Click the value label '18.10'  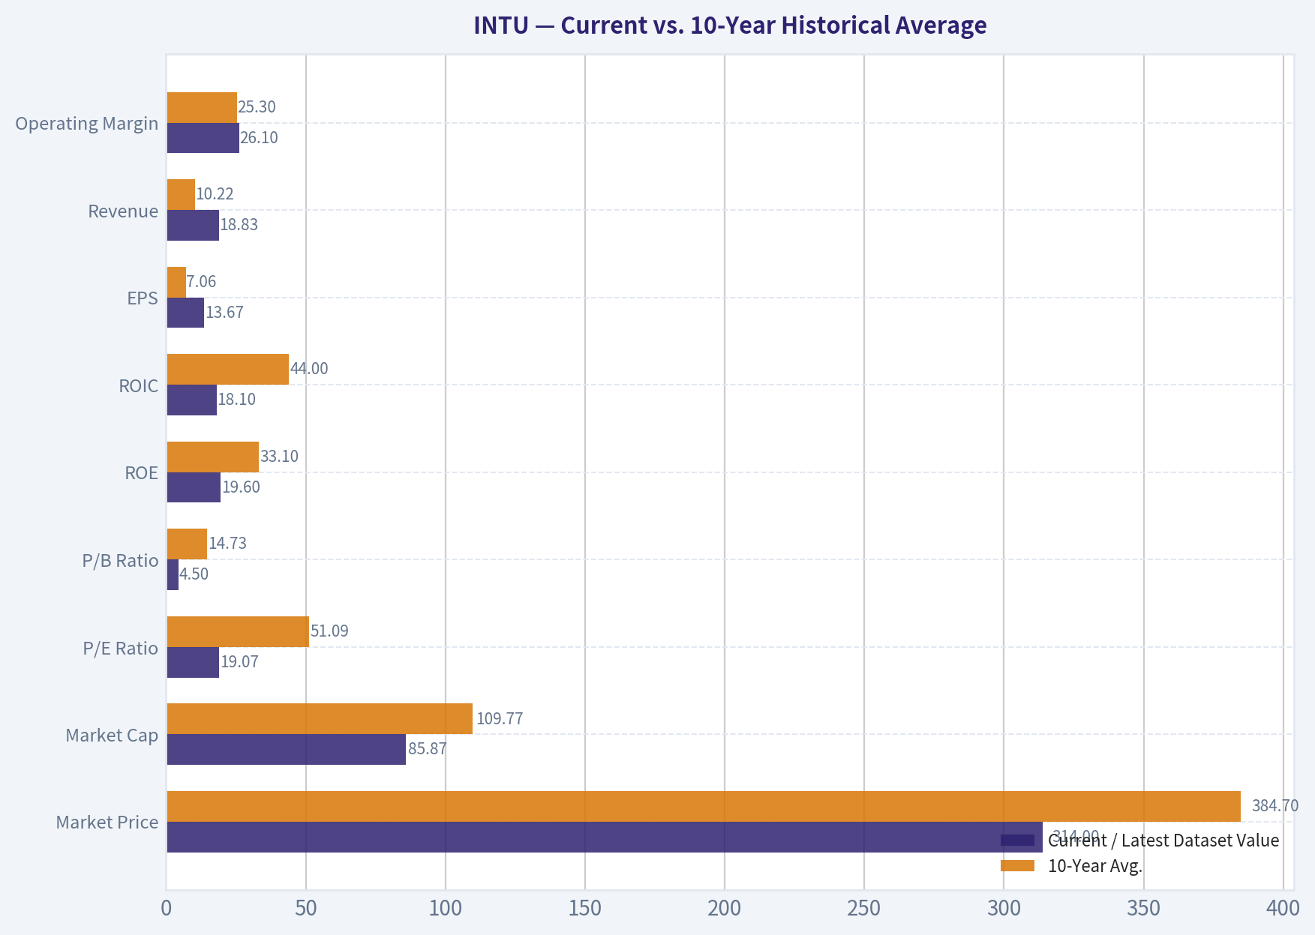tap(237, 400)
